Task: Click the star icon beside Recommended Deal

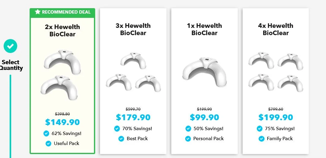Action: (38, 12)
